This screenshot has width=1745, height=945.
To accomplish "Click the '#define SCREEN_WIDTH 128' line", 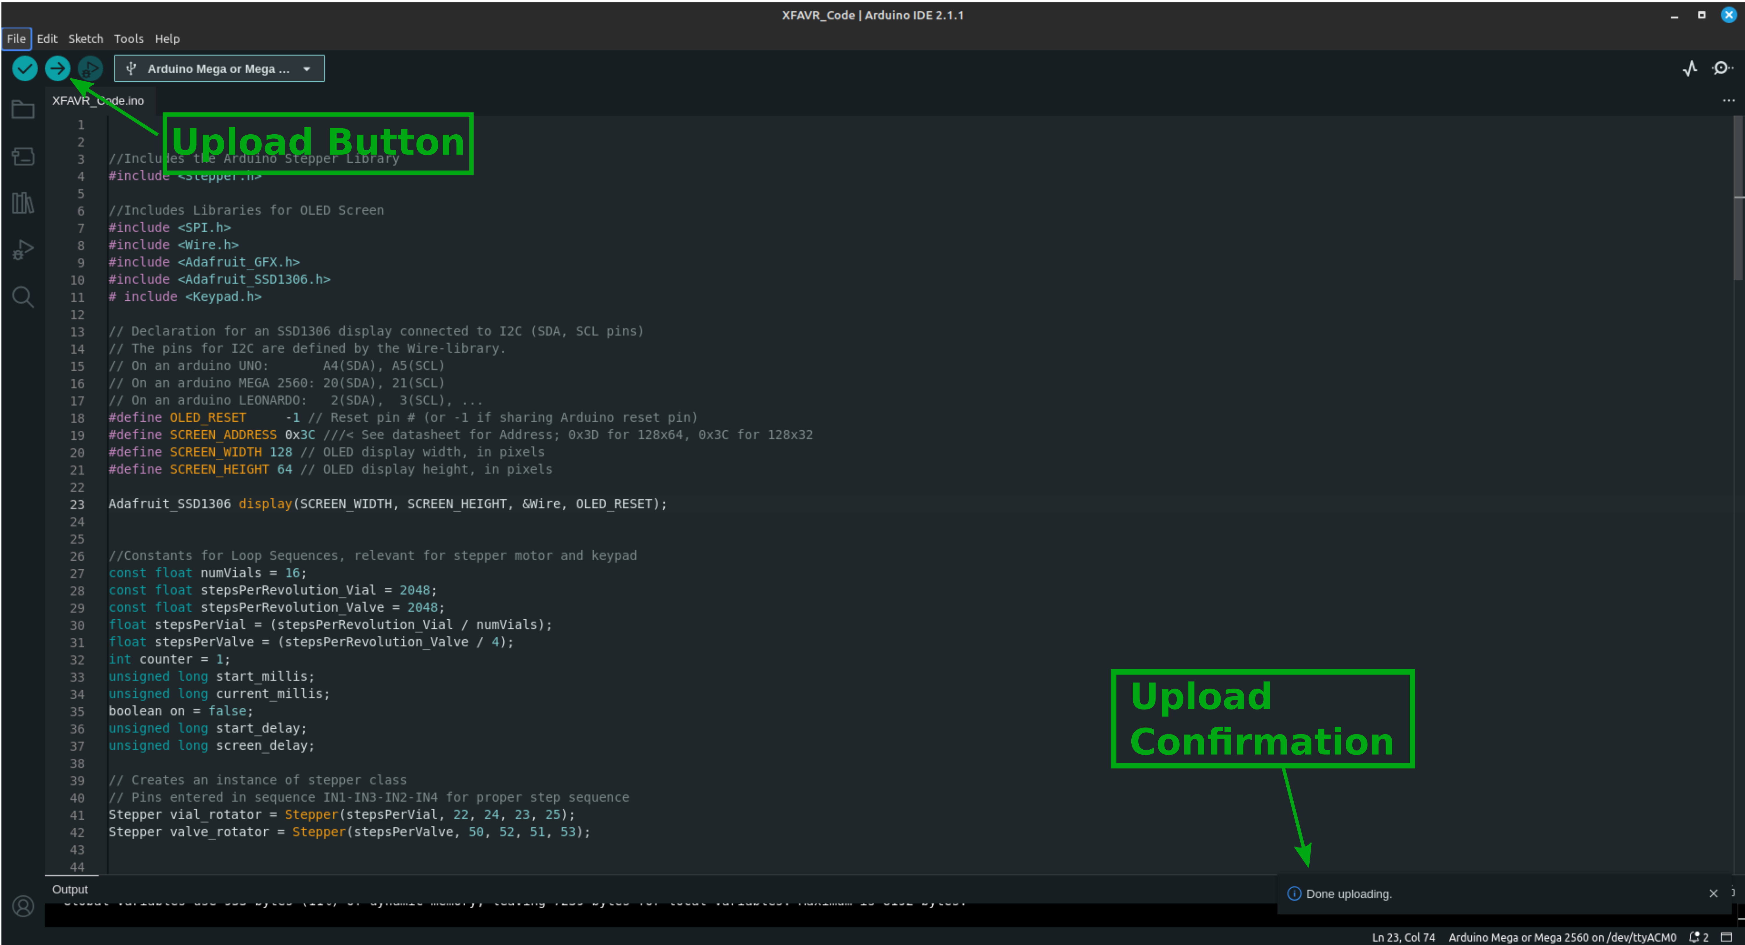I will pos(327,452).
